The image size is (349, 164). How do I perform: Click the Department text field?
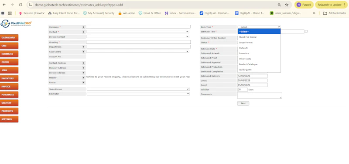tap(139, 47)
